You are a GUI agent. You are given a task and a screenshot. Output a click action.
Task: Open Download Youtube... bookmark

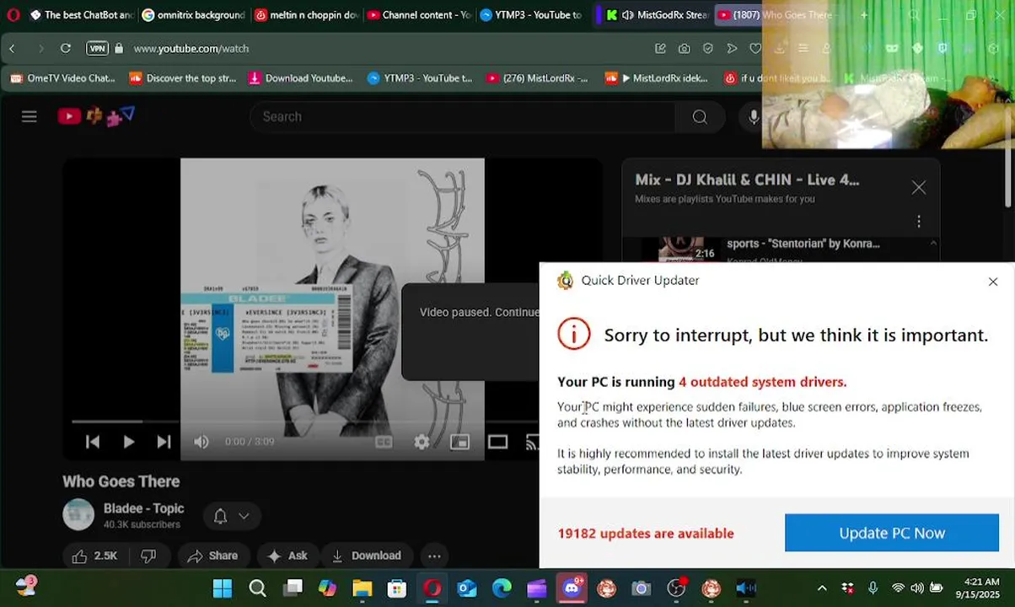[x=301, y=78]
